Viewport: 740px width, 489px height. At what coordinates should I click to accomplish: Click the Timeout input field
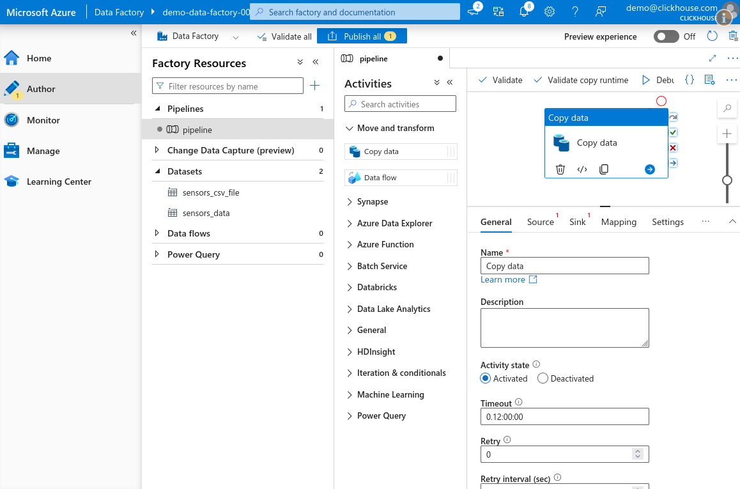[x=564, y=417]
